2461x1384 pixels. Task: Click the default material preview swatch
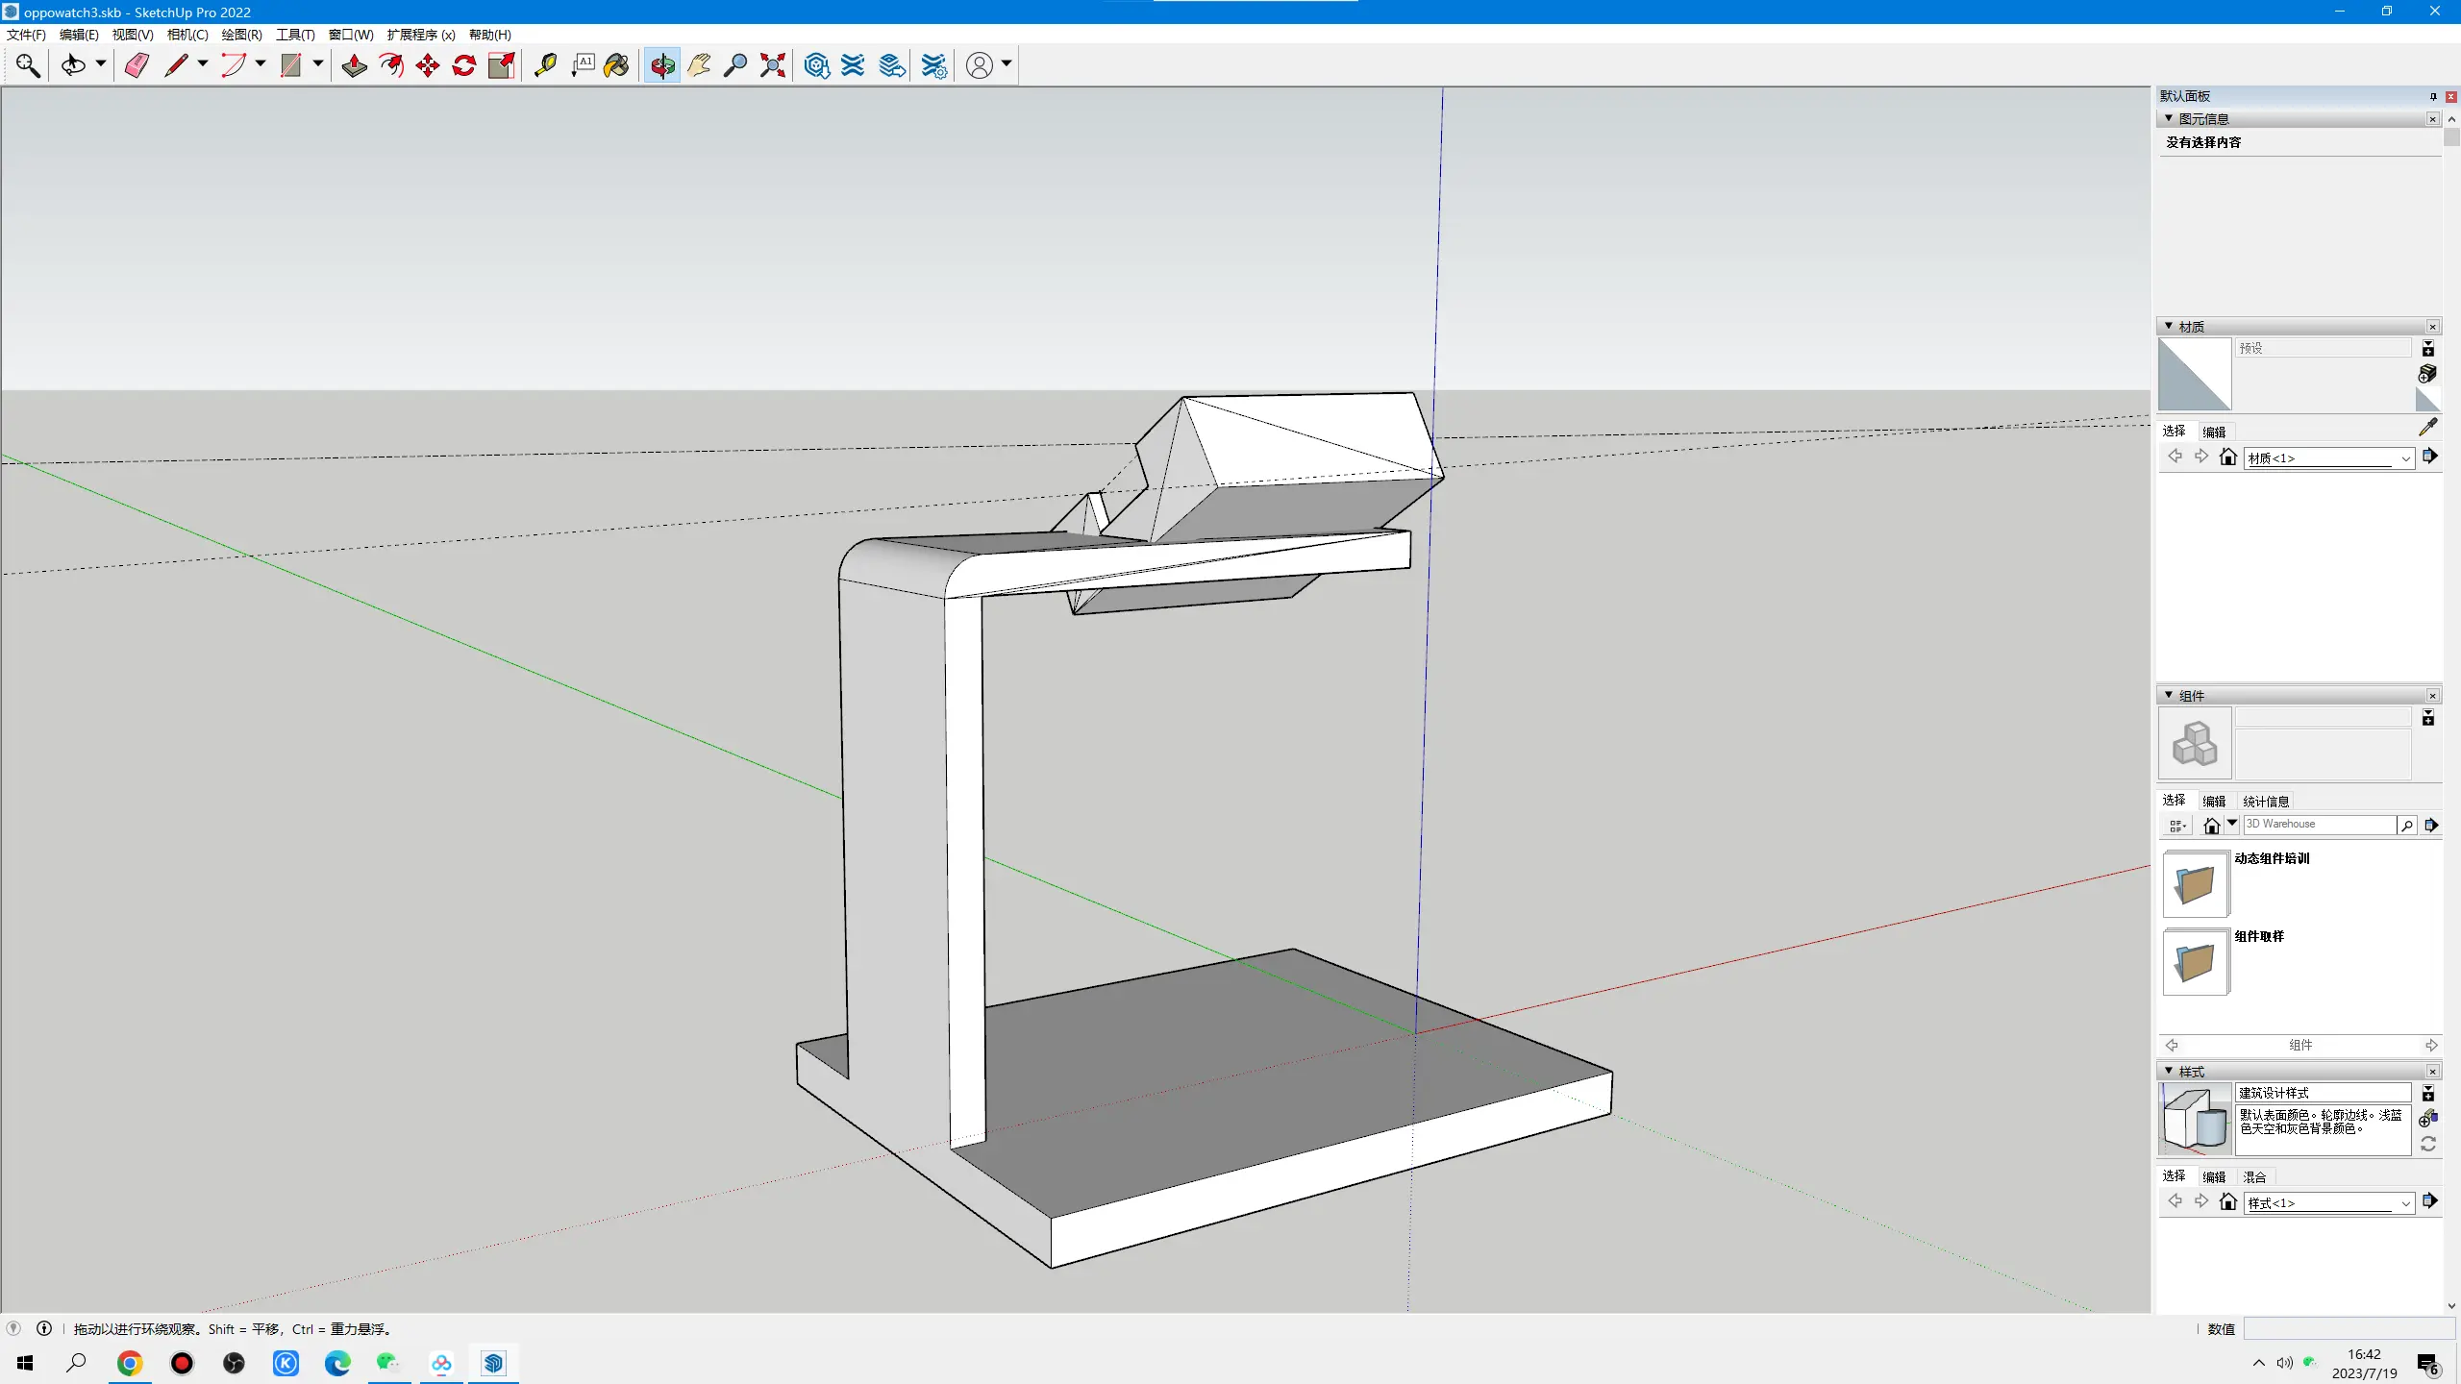tap(2195, 374)
